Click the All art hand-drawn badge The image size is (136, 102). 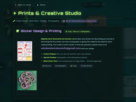click(x=79, y=21)
